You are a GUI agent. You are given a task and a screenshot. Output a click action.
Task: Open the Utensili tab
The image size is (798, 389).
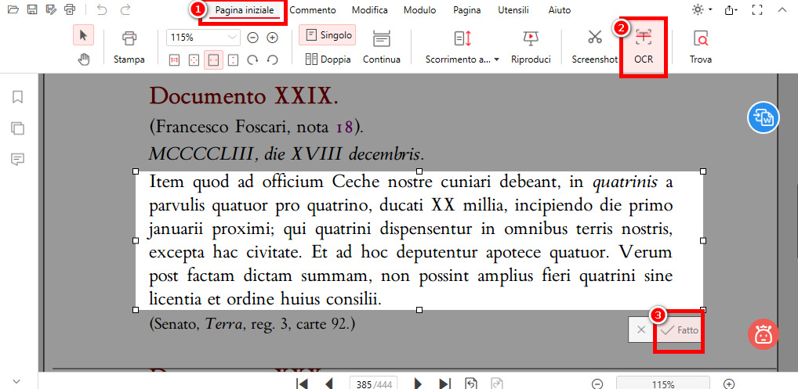[x=513, y=10]
